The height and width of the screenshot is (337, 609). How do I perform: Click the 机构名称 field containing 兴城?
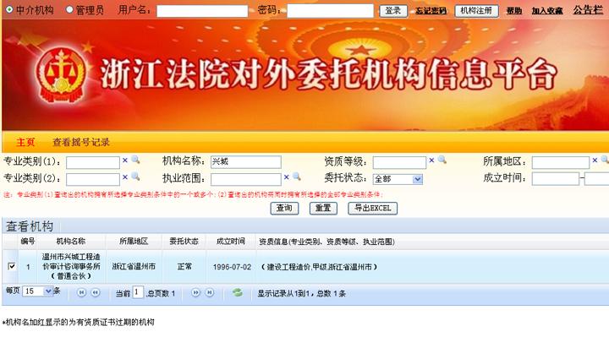(x=246, y=162)
